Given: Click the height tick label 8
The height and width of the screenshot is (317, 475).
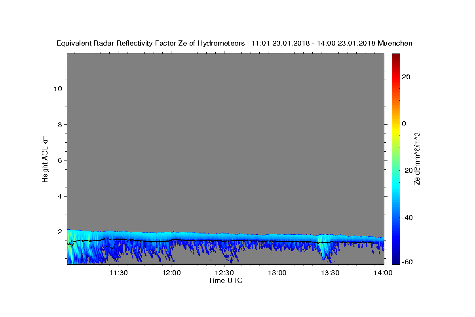Looking at the screenshot, I should (x=59, y=124).
